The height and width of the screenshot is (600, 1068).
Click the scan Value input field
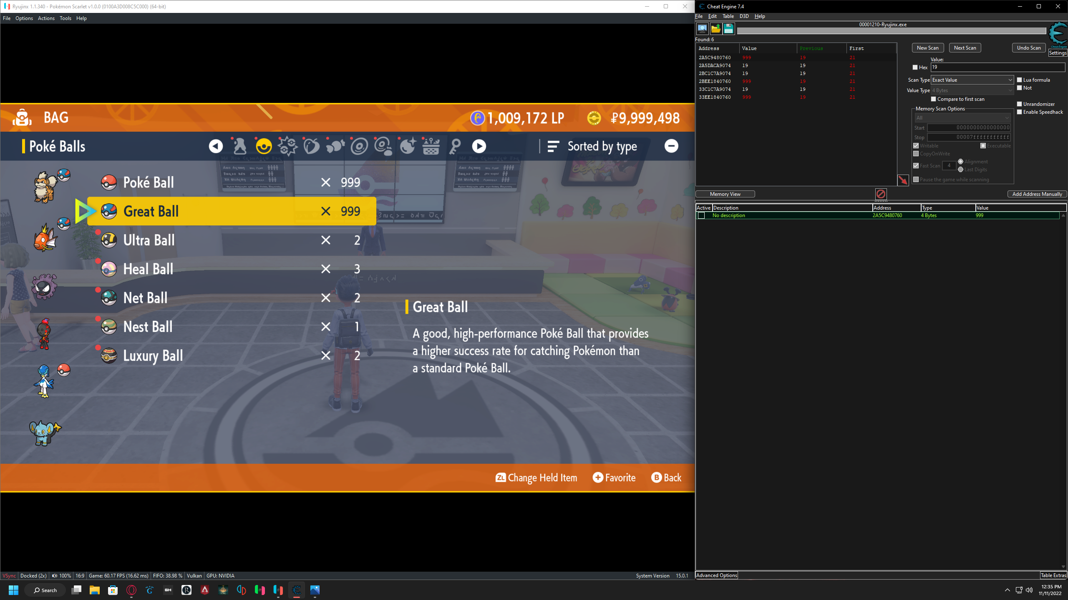click(997, 67)
